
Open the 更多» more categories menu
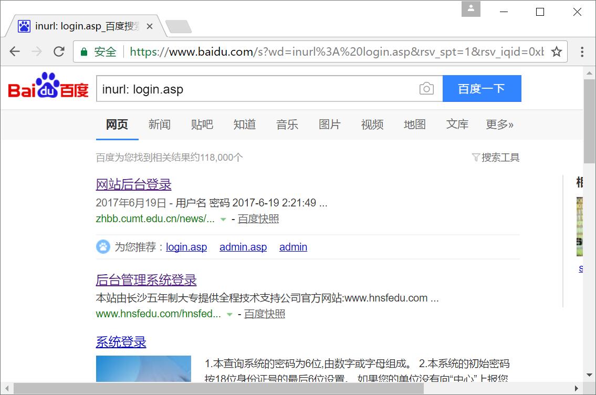499,124
